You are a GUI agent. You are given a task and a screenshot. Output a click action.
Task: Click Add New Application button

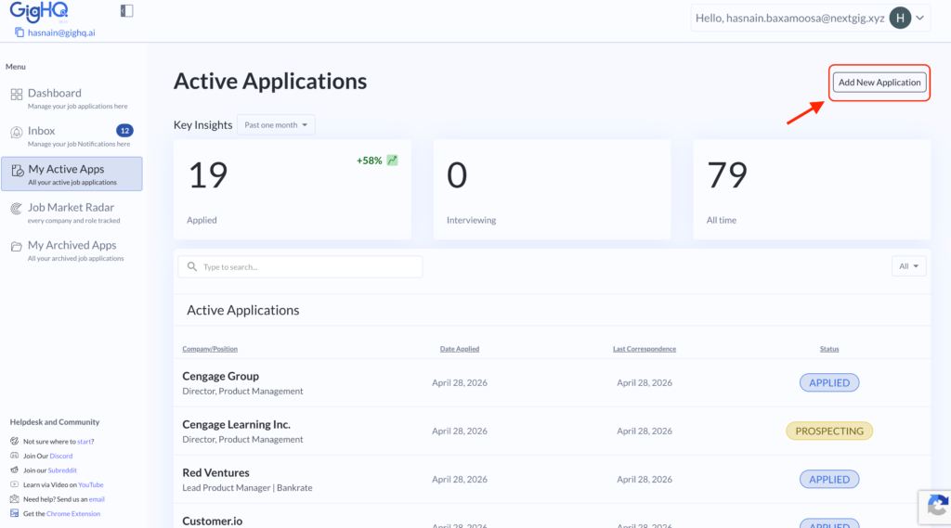tap(879, 83)
